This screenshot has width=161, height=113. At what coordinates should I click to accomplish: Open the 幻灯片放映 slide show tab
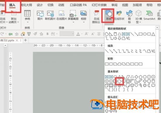click(x=99, y=5)
